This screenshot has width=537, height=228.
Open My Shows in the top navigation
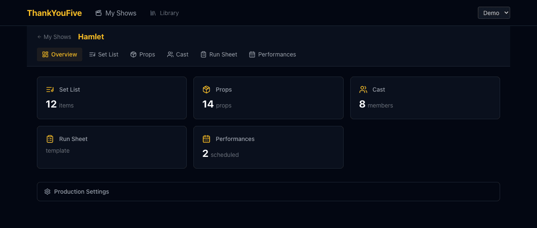[116, 13]
